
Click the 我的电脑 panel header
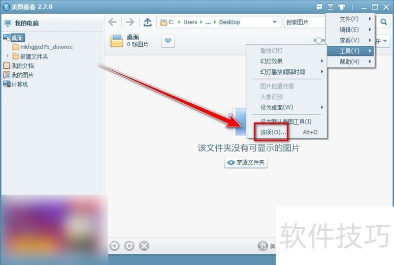coord(27,23)
